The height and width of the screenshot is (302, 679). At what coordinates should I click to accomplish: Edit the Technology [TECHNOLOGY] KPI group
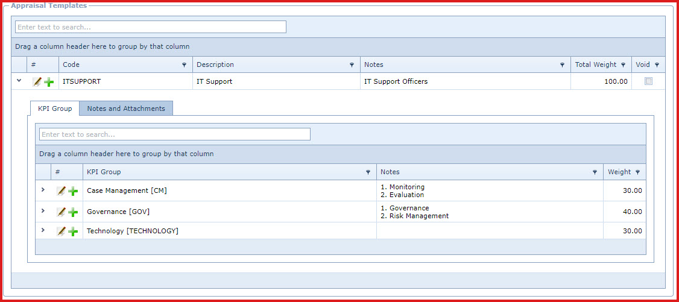61,231
